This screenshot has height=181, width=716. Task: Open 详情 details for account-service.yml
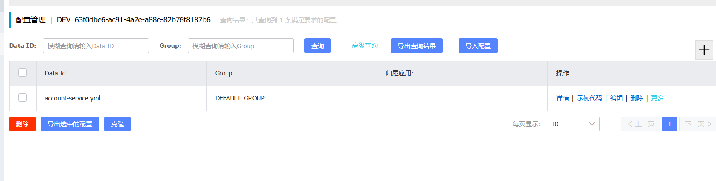coord(563,98)
